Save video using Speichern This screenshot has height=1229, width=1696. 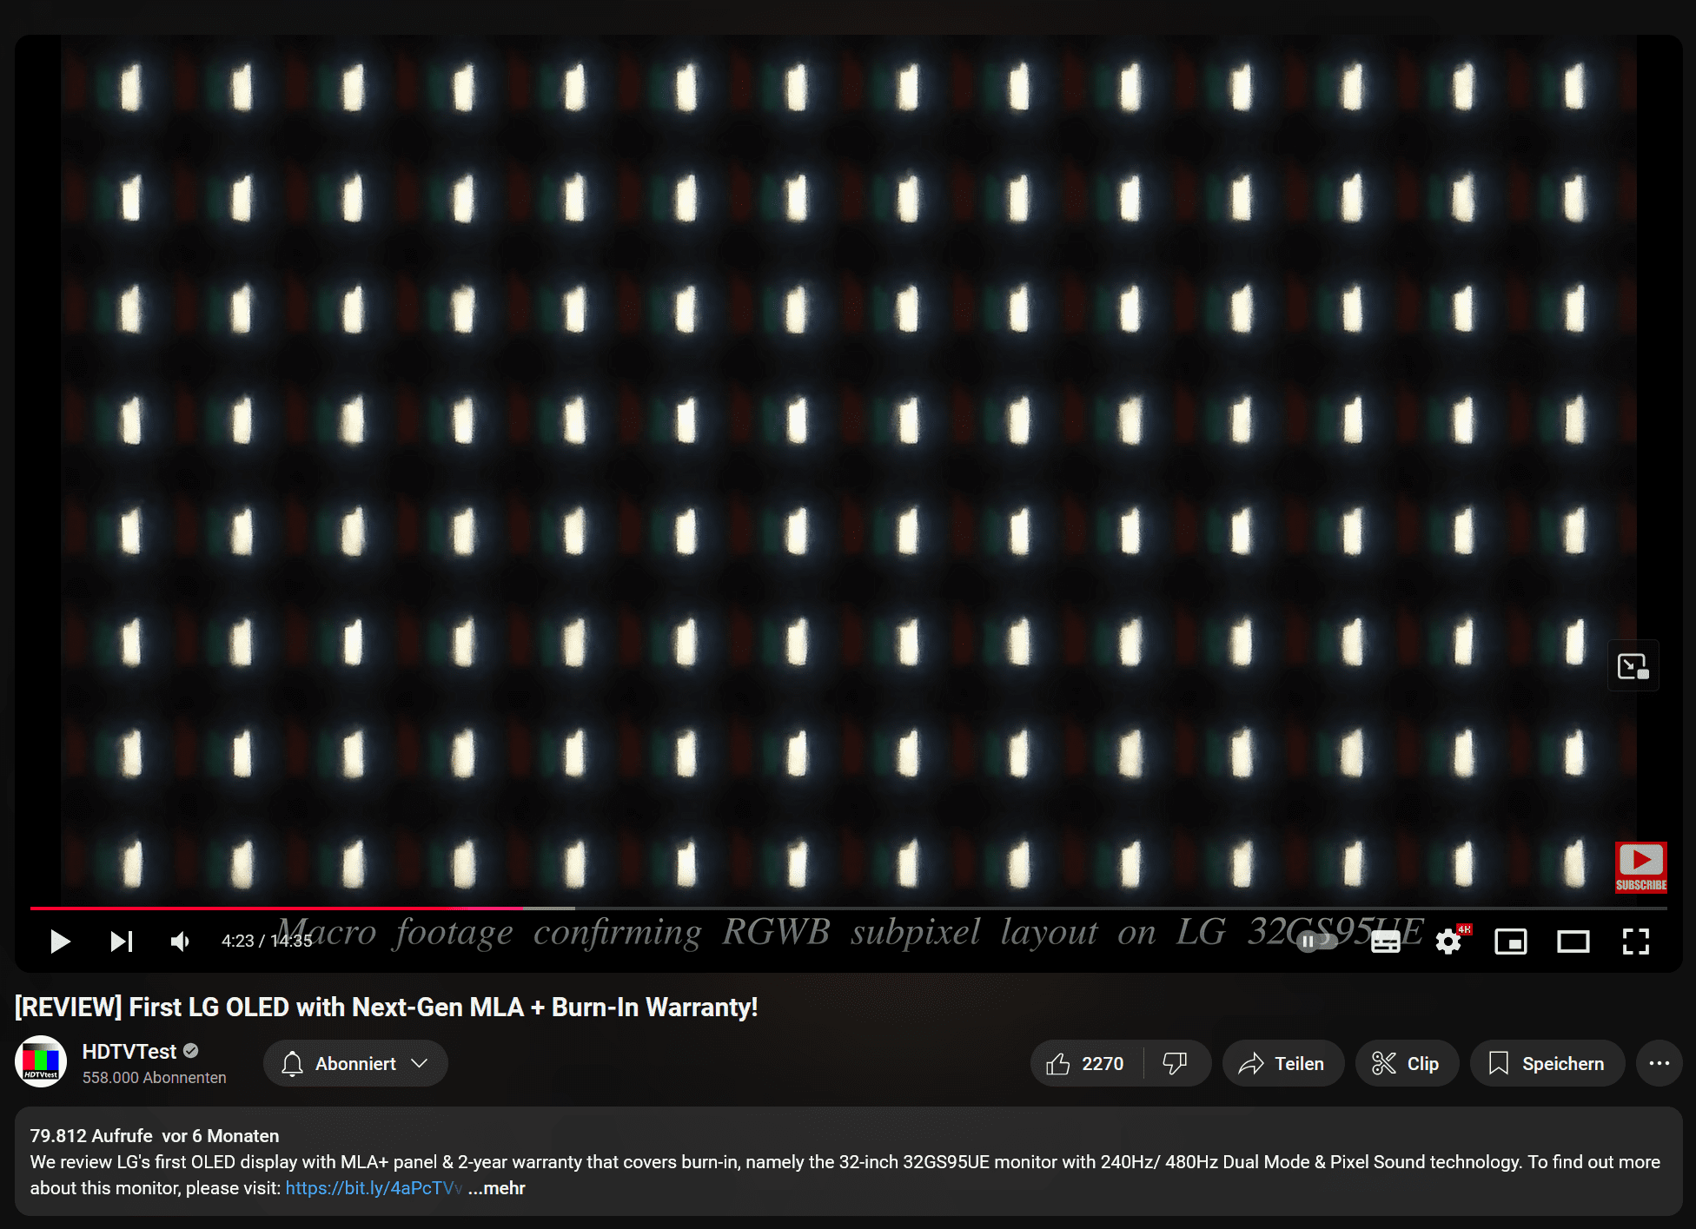(x=1547, y=1063)
